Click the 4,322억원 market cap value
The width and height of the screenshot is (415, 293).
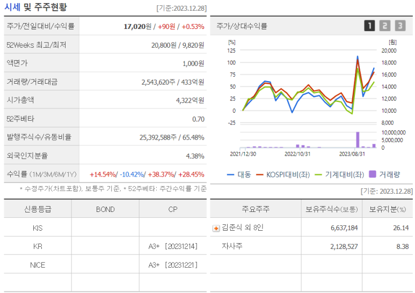[x=190, y=100]
